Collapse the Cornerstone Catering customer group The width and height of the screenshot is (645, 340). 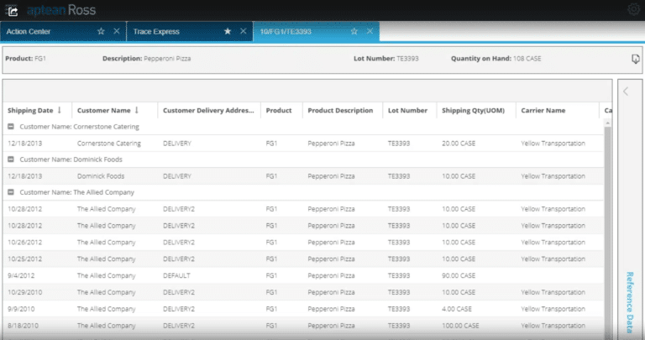click(11, 127)
